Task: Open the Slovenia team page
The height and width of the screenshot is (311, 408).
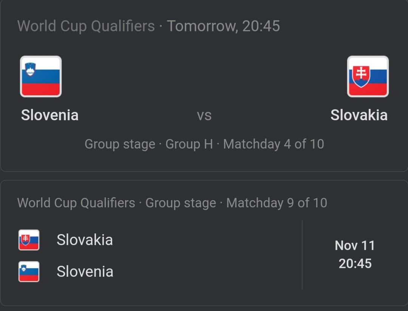Action: [49, 115]
